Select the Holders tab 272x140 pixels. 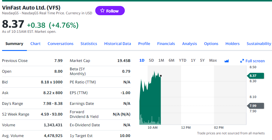click(232, 43)
